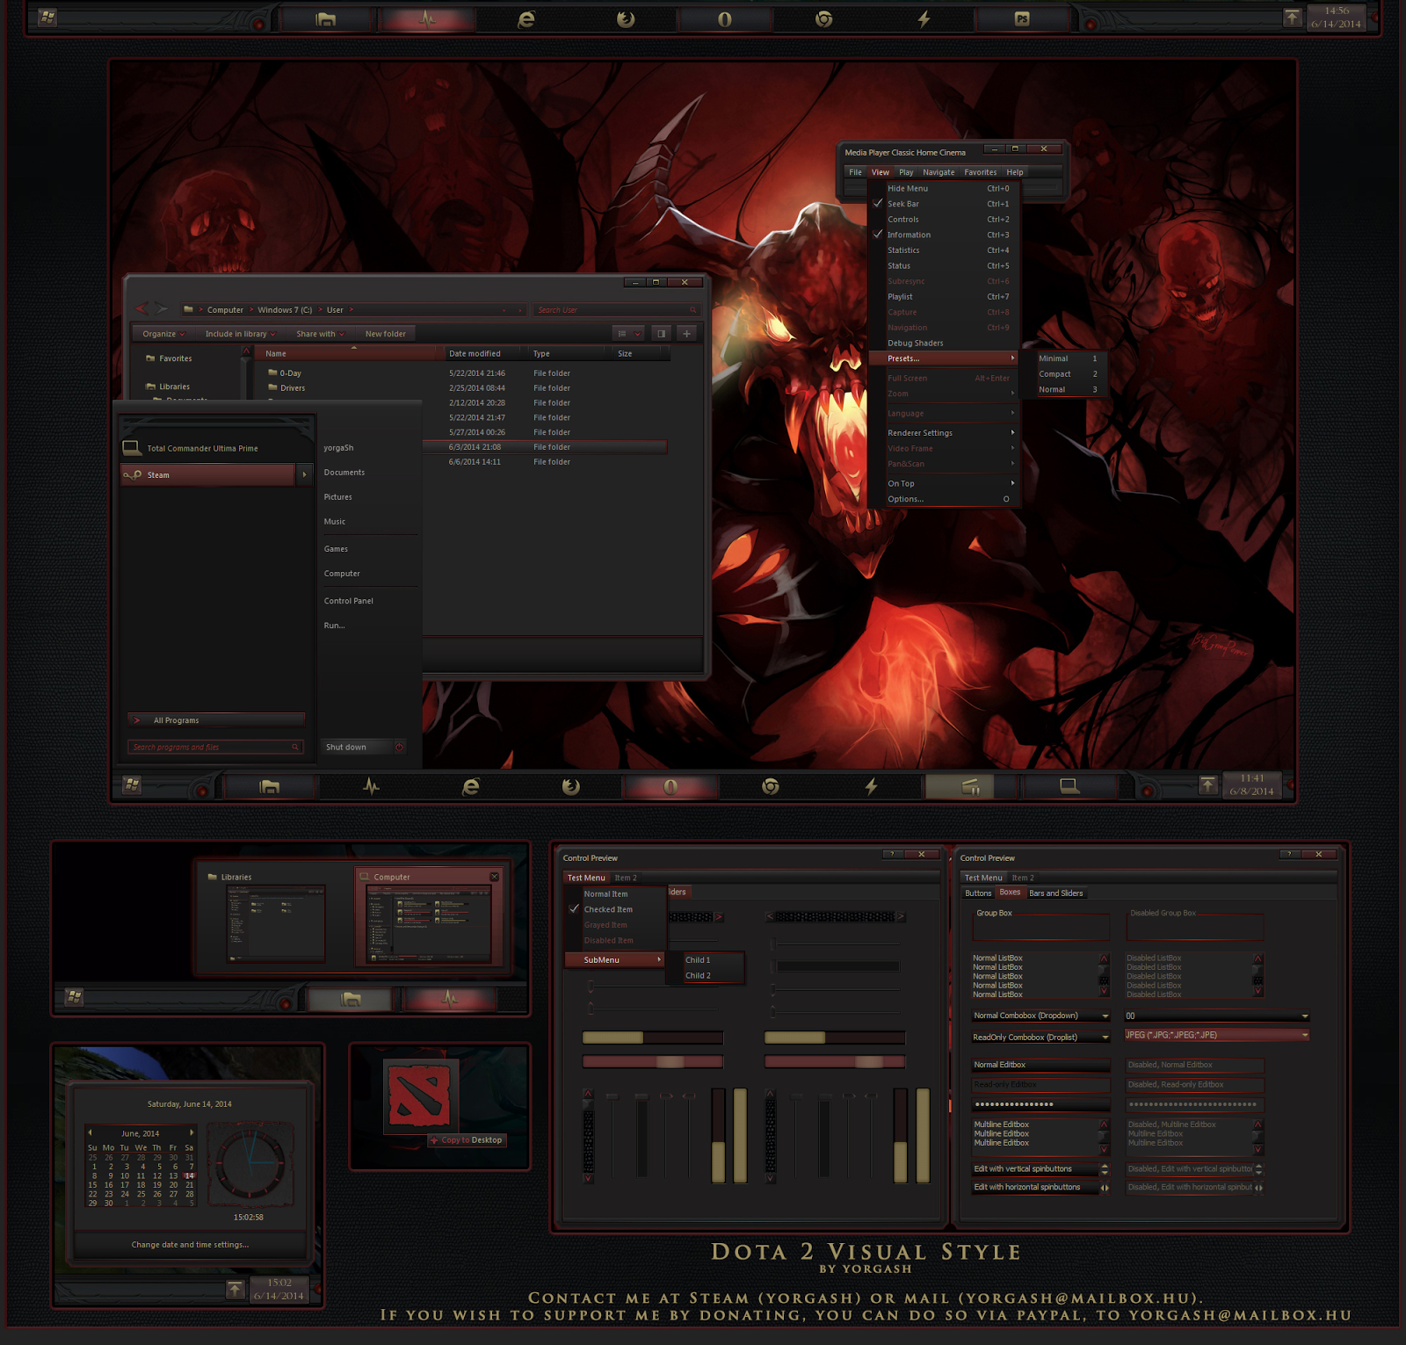This screenshot has height=1345, width=1406.
Task: Click the plus button in the Explorer toolbar
Action: click(687, 333)
